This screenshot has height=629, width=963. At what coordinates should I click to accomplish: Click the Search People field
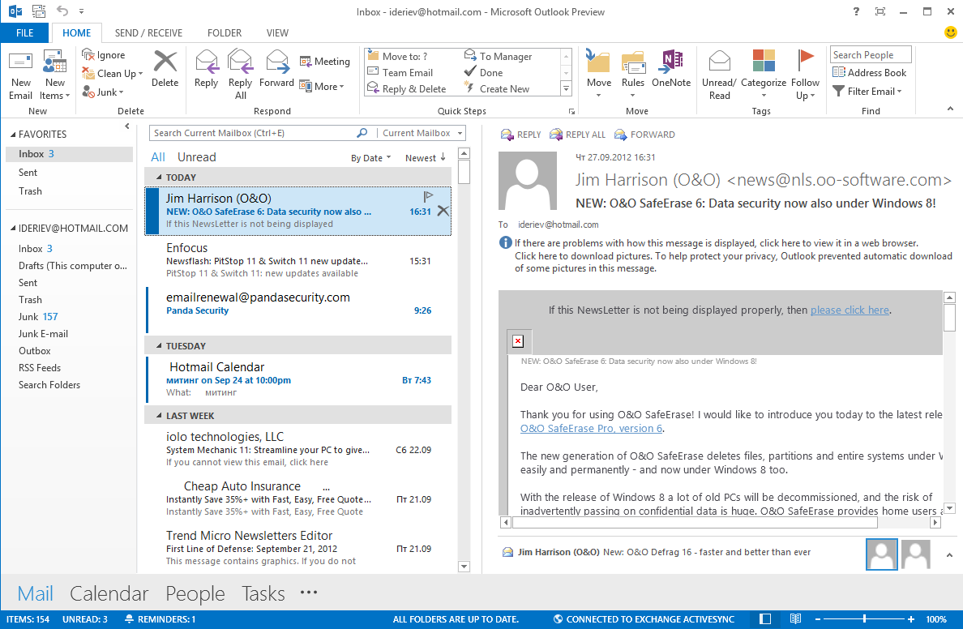[x=871, y=54]
